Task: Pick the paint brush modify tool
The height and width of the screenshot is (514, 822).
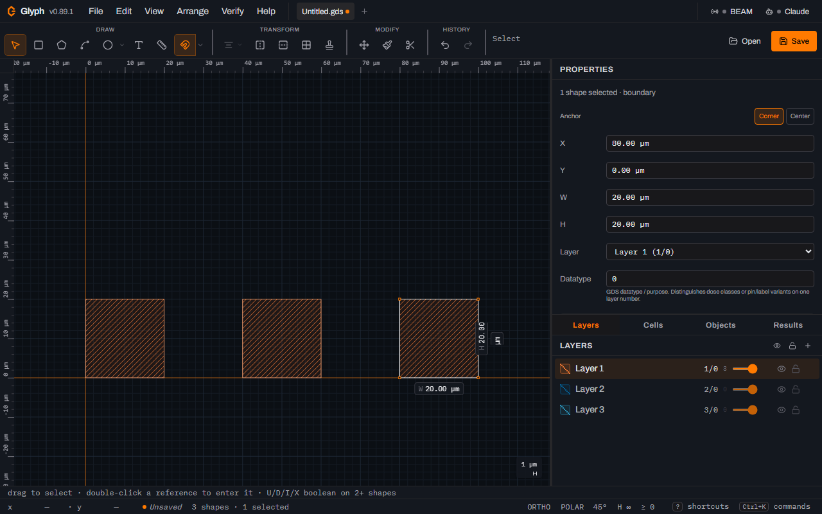Action: 387,45
